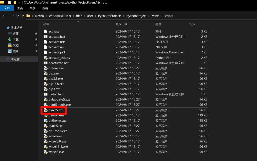Click the Up one level arrow

pos(23,16)
